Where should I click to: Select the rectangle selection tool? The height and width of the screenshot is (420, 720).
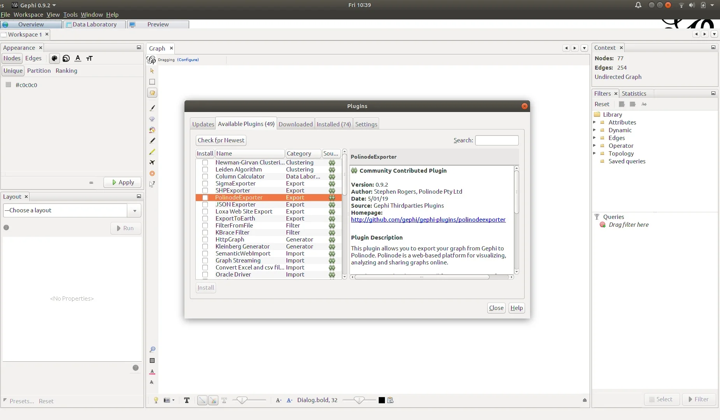coord(152,82)
